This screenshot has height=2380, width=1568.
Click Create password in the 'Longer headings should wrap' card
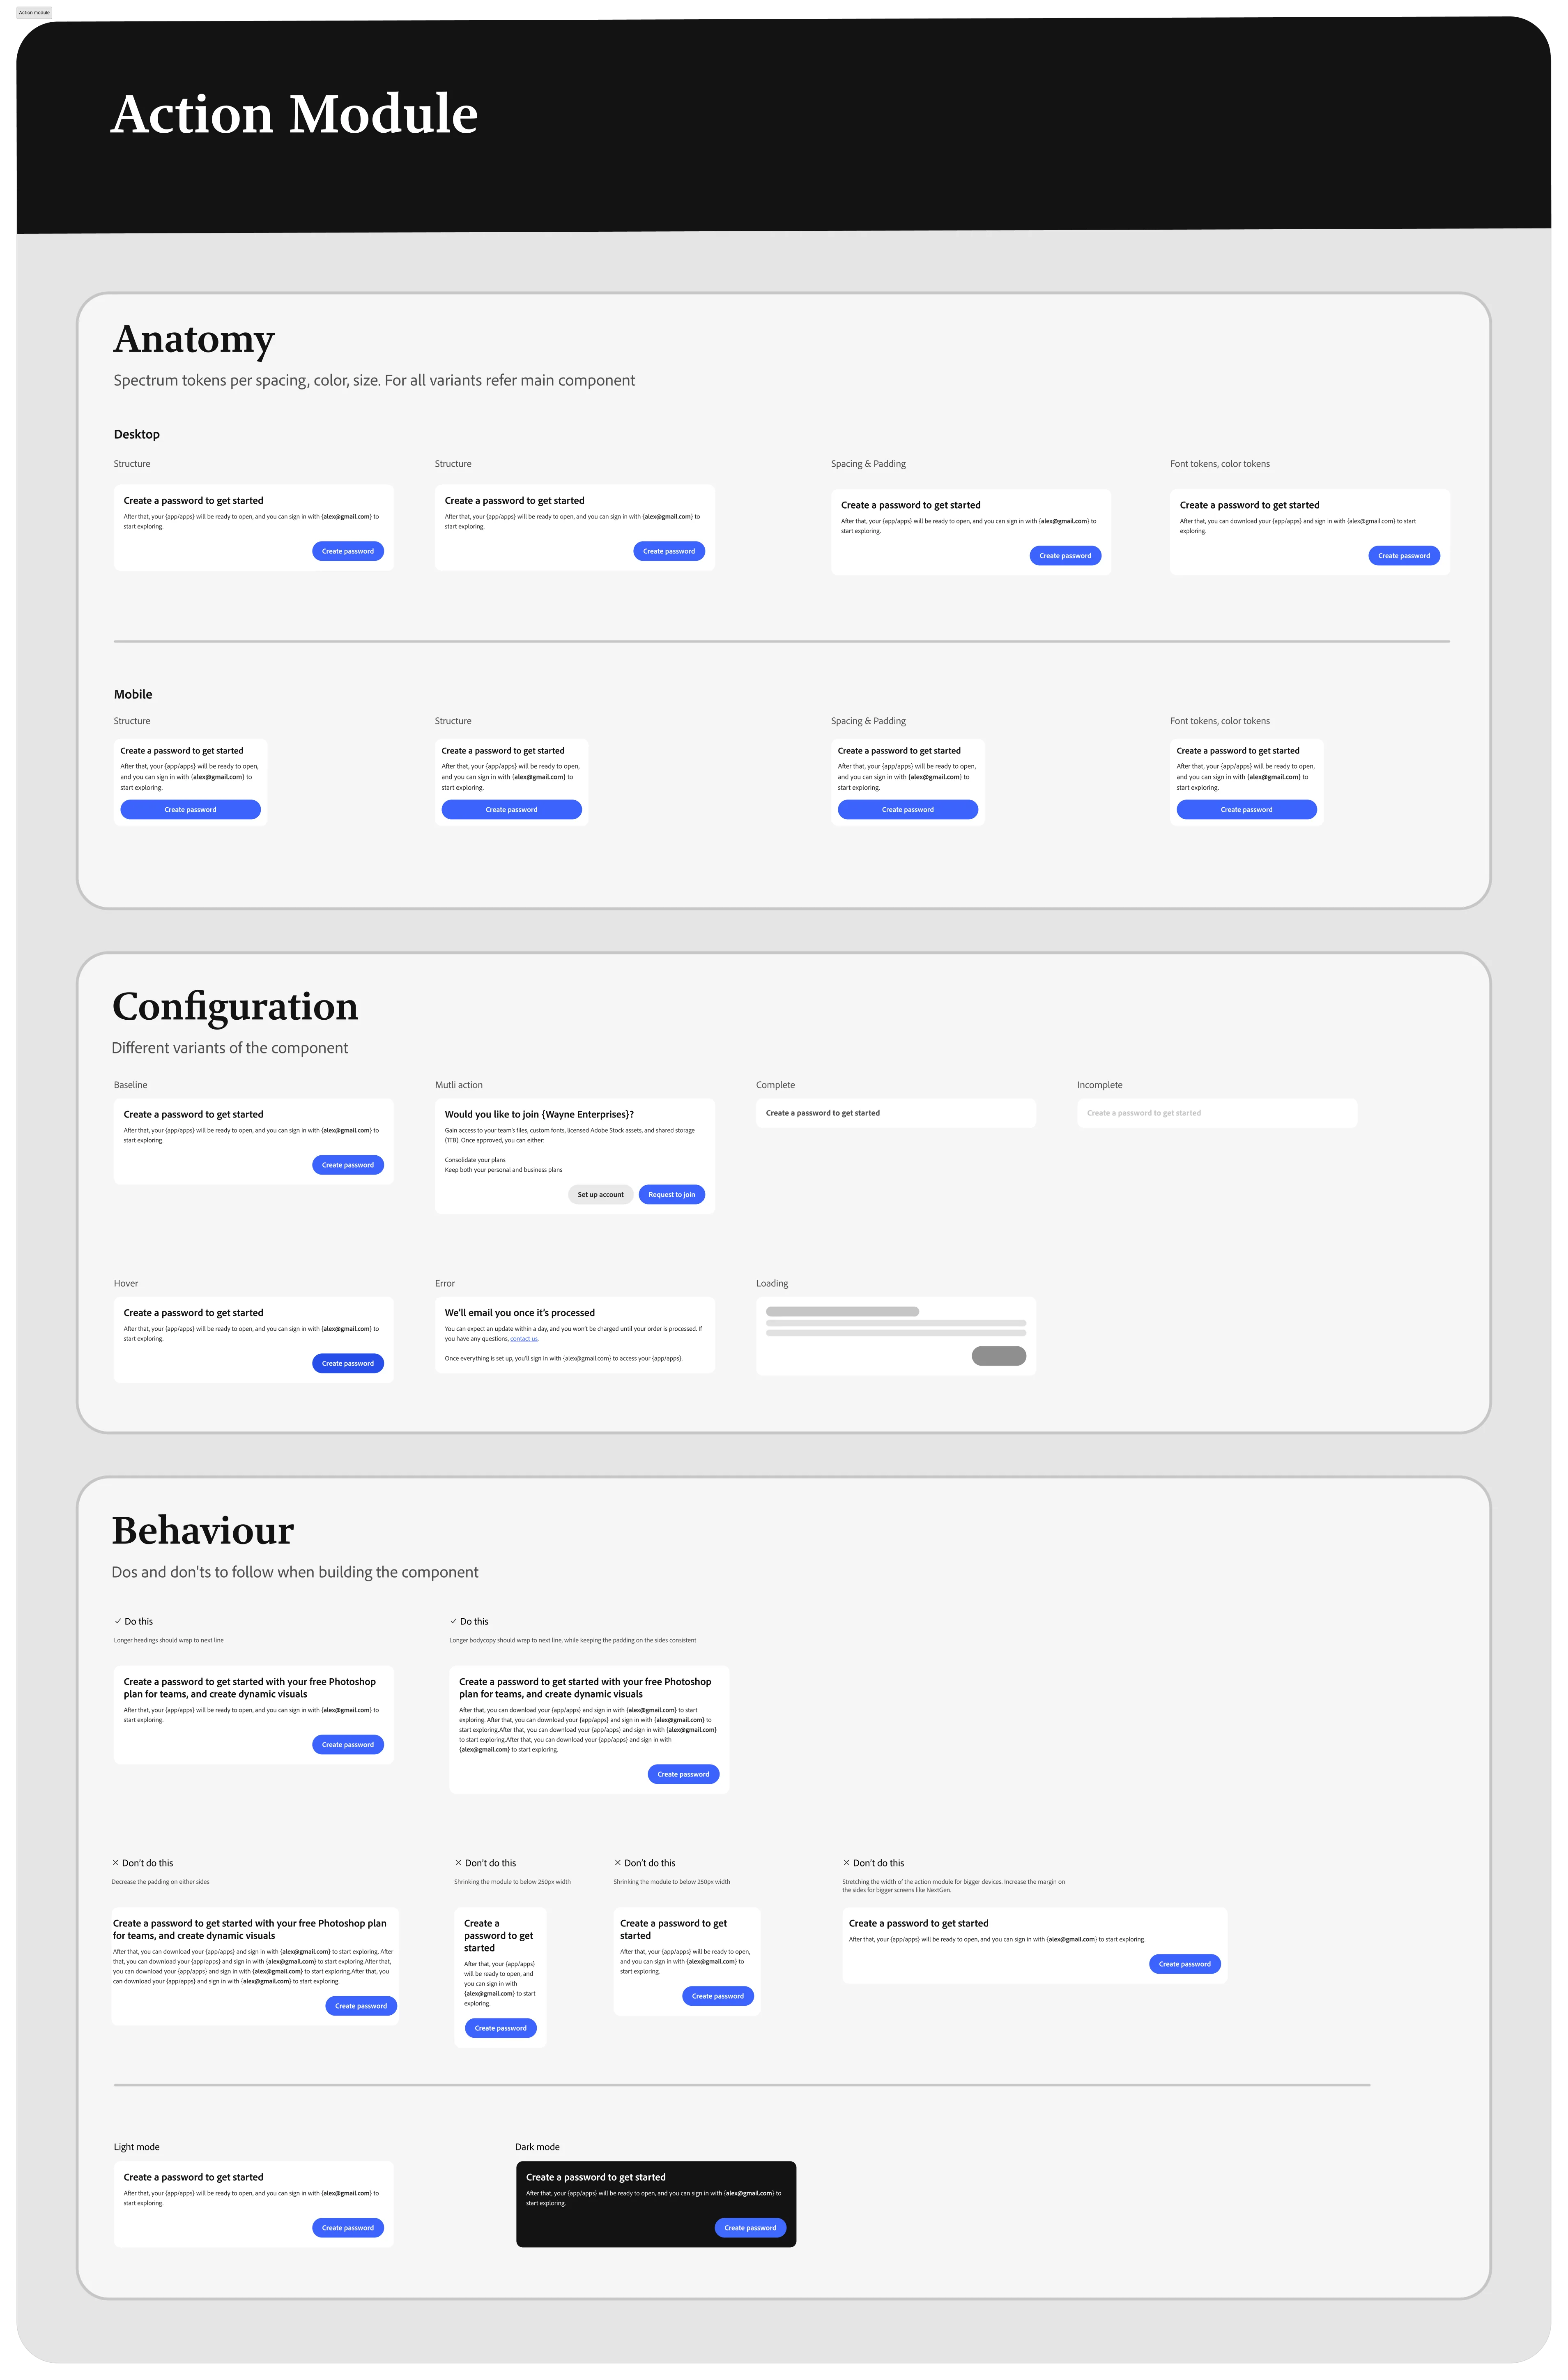pos(348,1745)
